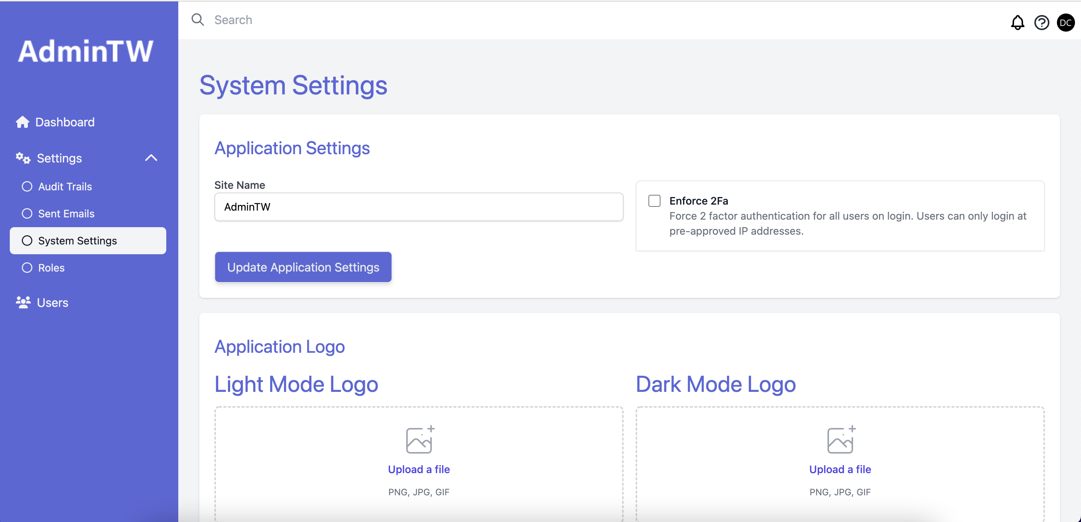Click the notifications bell icon
1081x522 pixels.
1017,22
